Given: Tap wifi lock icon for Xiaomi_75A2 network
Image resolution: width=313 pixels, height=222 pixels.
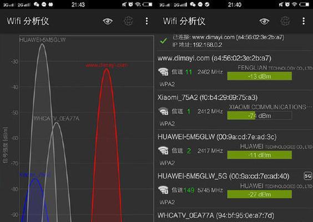Looking at the screenshot, I should point(163,111).
